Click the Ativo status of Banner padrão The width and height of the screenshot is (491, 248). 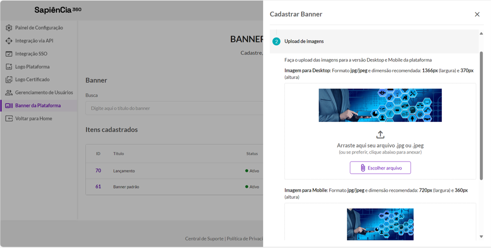(x=252, y=187)
